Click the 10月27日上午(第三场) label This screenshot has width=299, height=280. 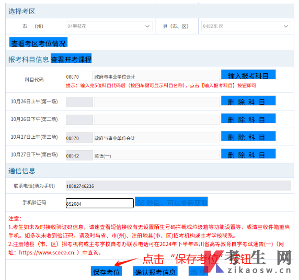pyautogui.click(x=34, y=137)
